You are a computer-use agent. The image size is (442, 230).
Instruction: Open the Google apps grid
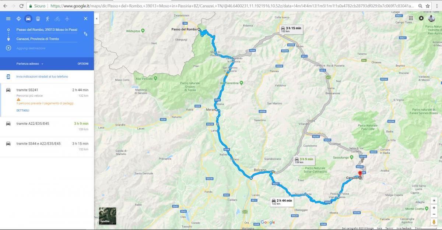[x=411, y=18]
